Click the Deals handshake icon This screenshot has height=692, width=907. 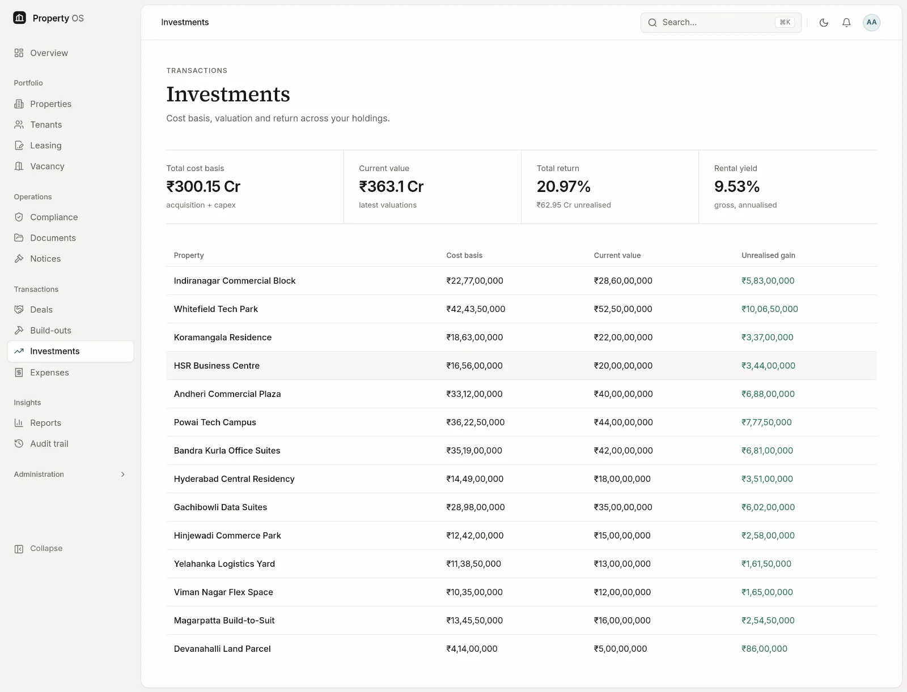point(19,310)
